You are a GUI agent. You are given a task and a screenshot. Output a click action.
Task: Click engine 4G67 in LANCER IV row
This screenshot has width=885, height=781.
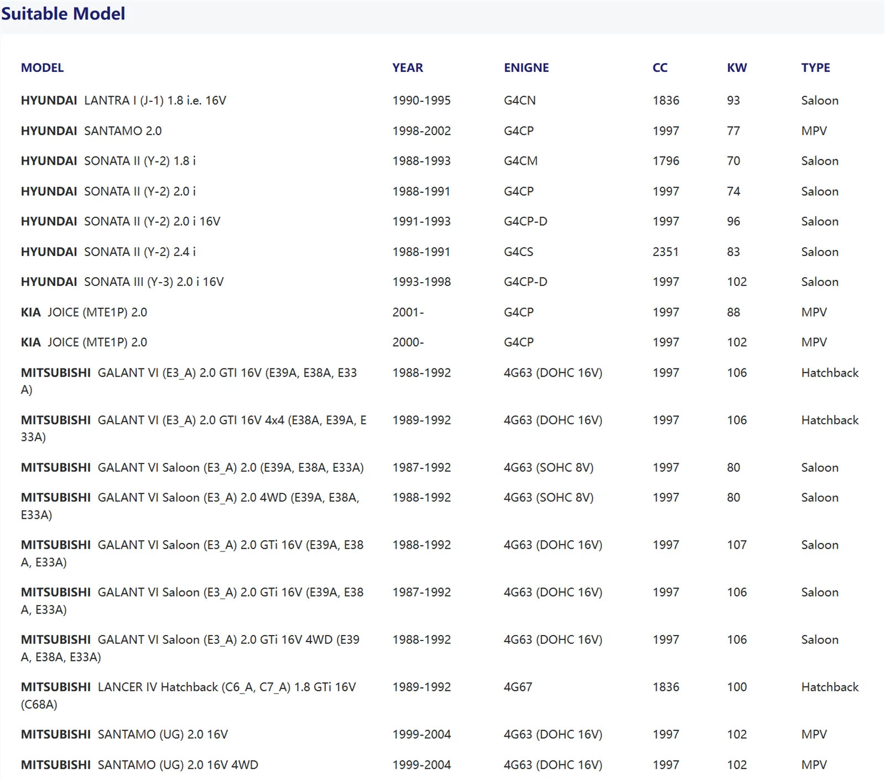(x=518, y=687)
